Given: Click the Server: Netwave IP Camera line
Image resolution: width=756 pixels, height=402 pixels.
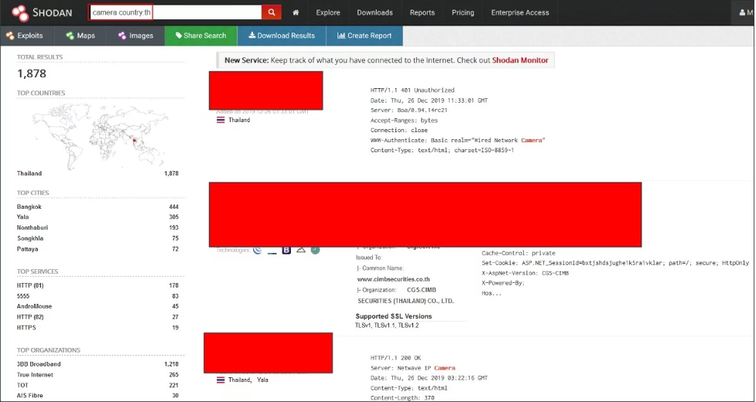Looking at the screenshot, I should (412, 368).
